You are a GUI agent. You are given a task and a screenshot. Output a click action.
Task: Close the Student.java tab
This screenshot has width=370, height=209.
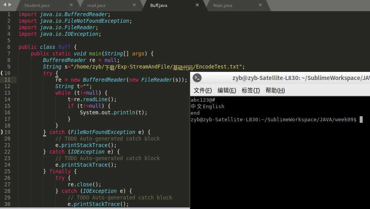(x=71, y=5)
